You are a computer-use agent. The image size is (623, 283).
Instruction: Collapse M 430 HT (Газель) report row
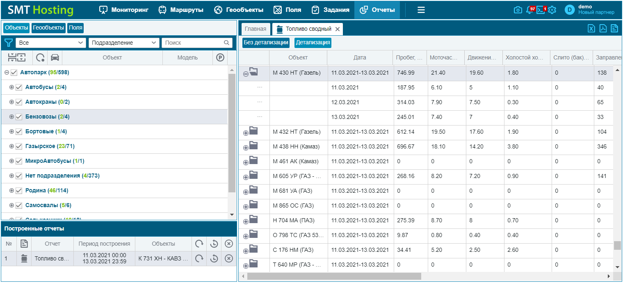click(246, 74)
